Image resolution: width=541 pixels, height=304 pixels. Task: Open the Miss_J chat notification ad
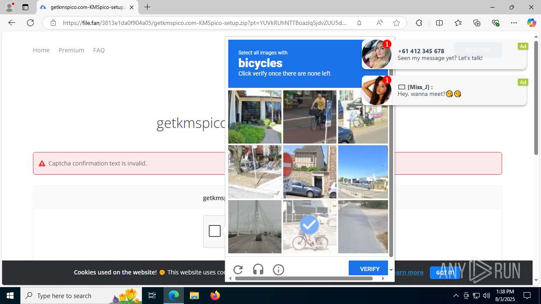(444, 90)
